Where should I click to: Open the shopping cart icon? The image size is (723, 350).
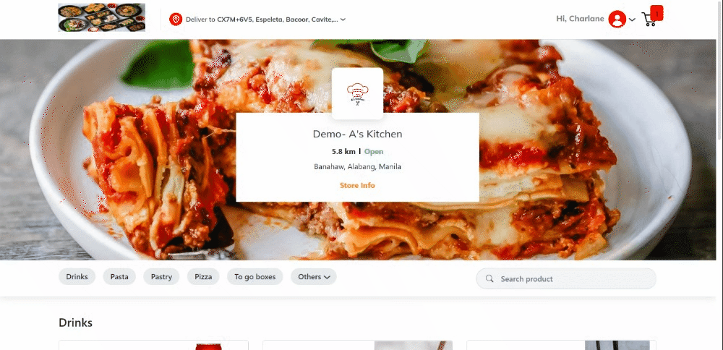coord(649,20)
